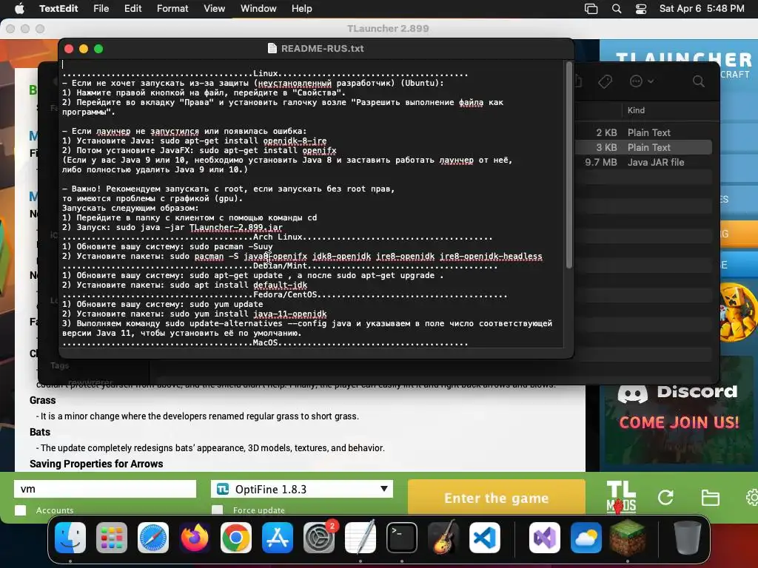Click the README-RUS.txt document title icon

(272, 48)
